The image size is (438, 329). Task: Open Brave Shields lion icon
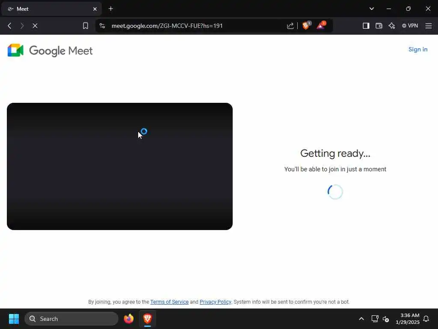click(x=306, y=25)
